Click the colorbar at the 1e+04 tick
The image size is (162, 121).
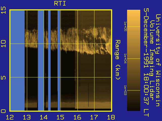(134, 58)
